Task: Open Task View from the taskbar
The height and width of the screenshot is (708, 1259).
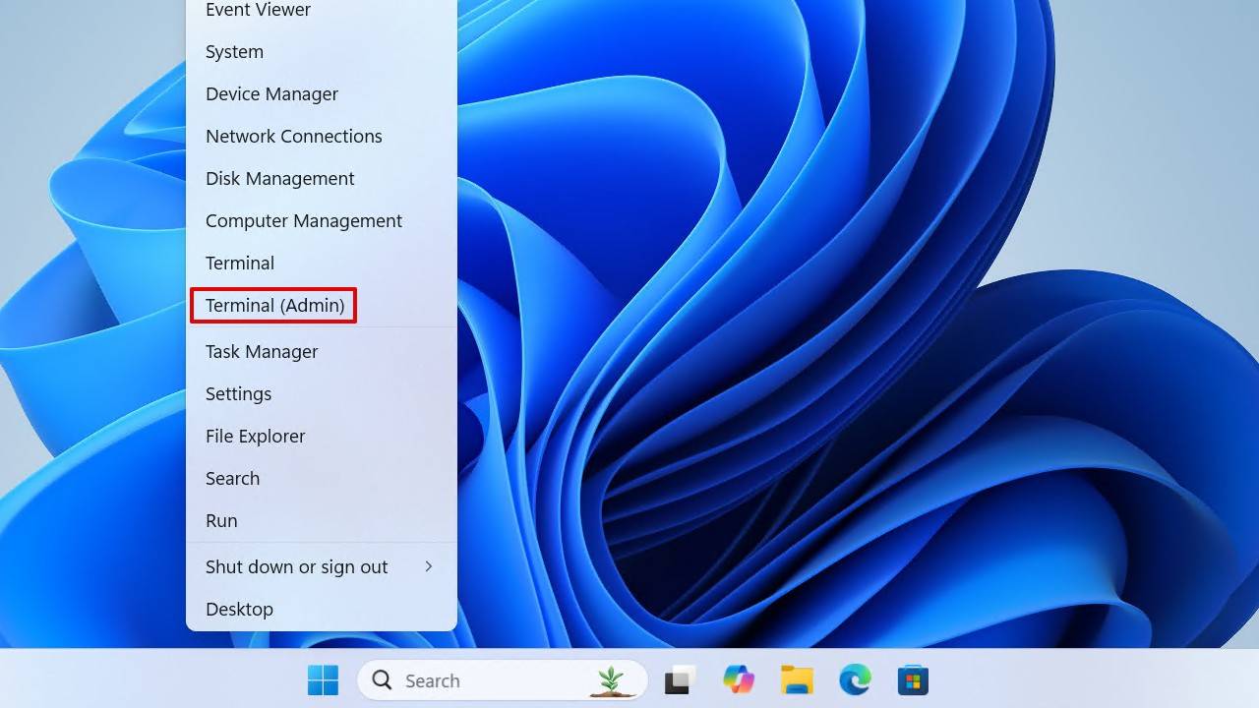Action: [x=680, y=679]
